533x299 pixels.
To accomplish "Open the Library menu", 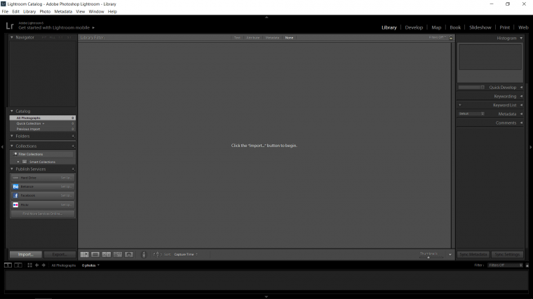I will click(x=29, y=11).
